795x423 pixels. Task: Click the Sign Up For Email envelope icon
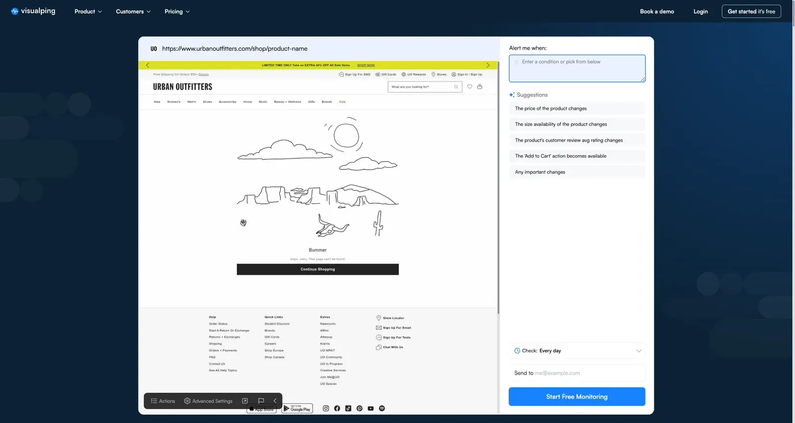[x=379, y=328]
